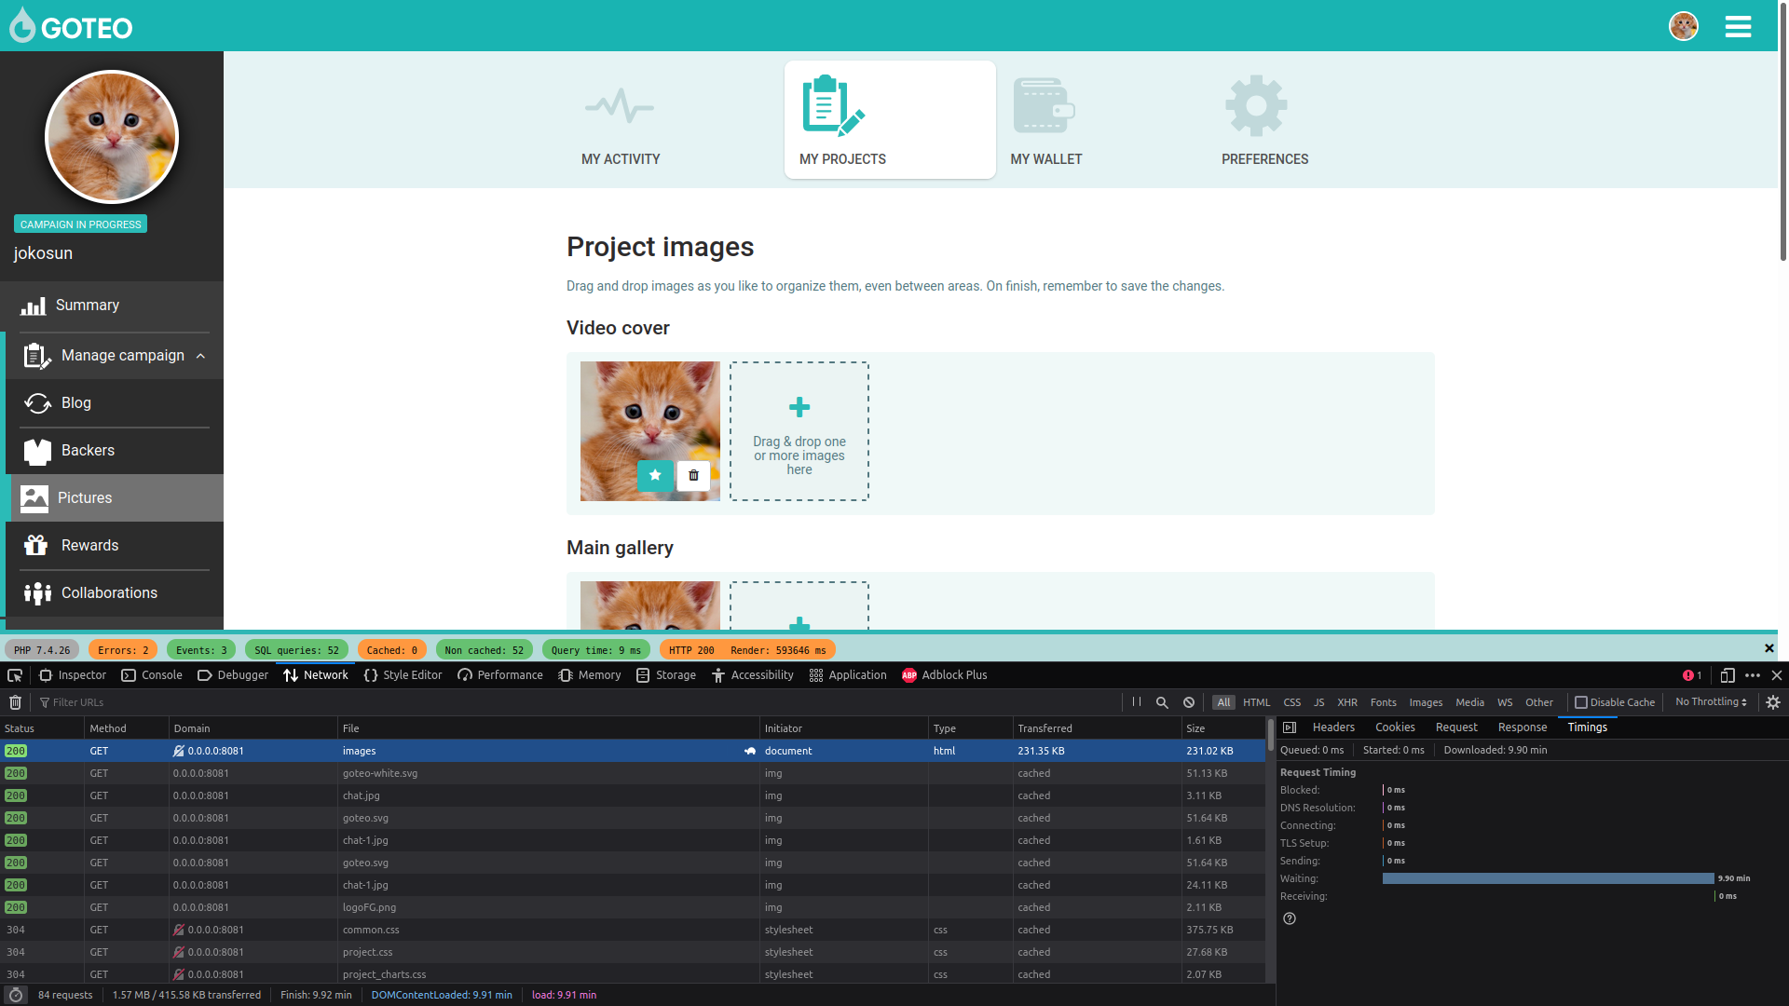Click the element picker icon in DevTools
Image resolution: width=1789 pixels, height=1006 pixels.
pyautogui.click(x=15, y=675)
